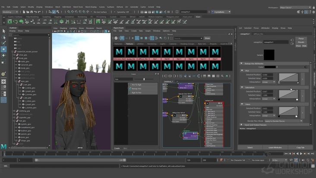316x178 pixels.
Task: Select Remap Hsv in the Create list
Action: click(136, 89)
